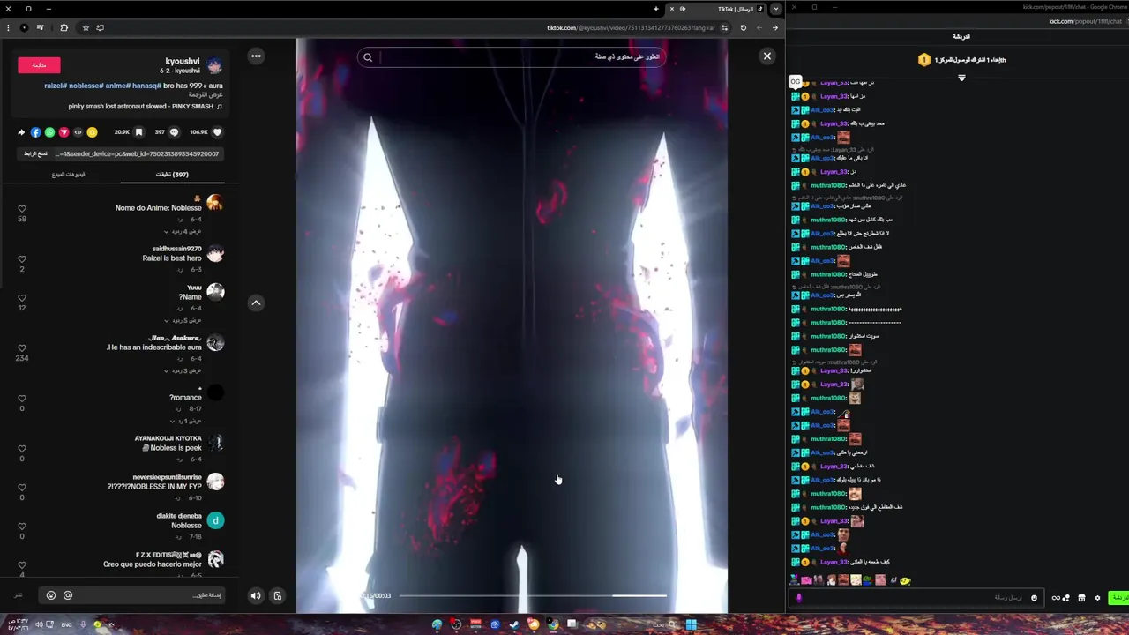Viewport: 1129px width, 635px height.
Task: Click the #noblesse hashtag link
Action: [x=85, y=86]
